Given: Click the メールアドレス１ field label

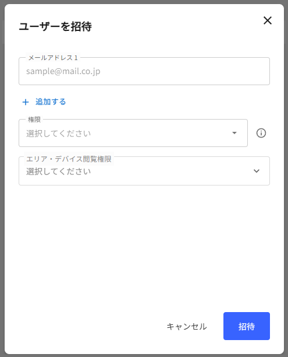Looking at the screenshot, I should (53, 58).
